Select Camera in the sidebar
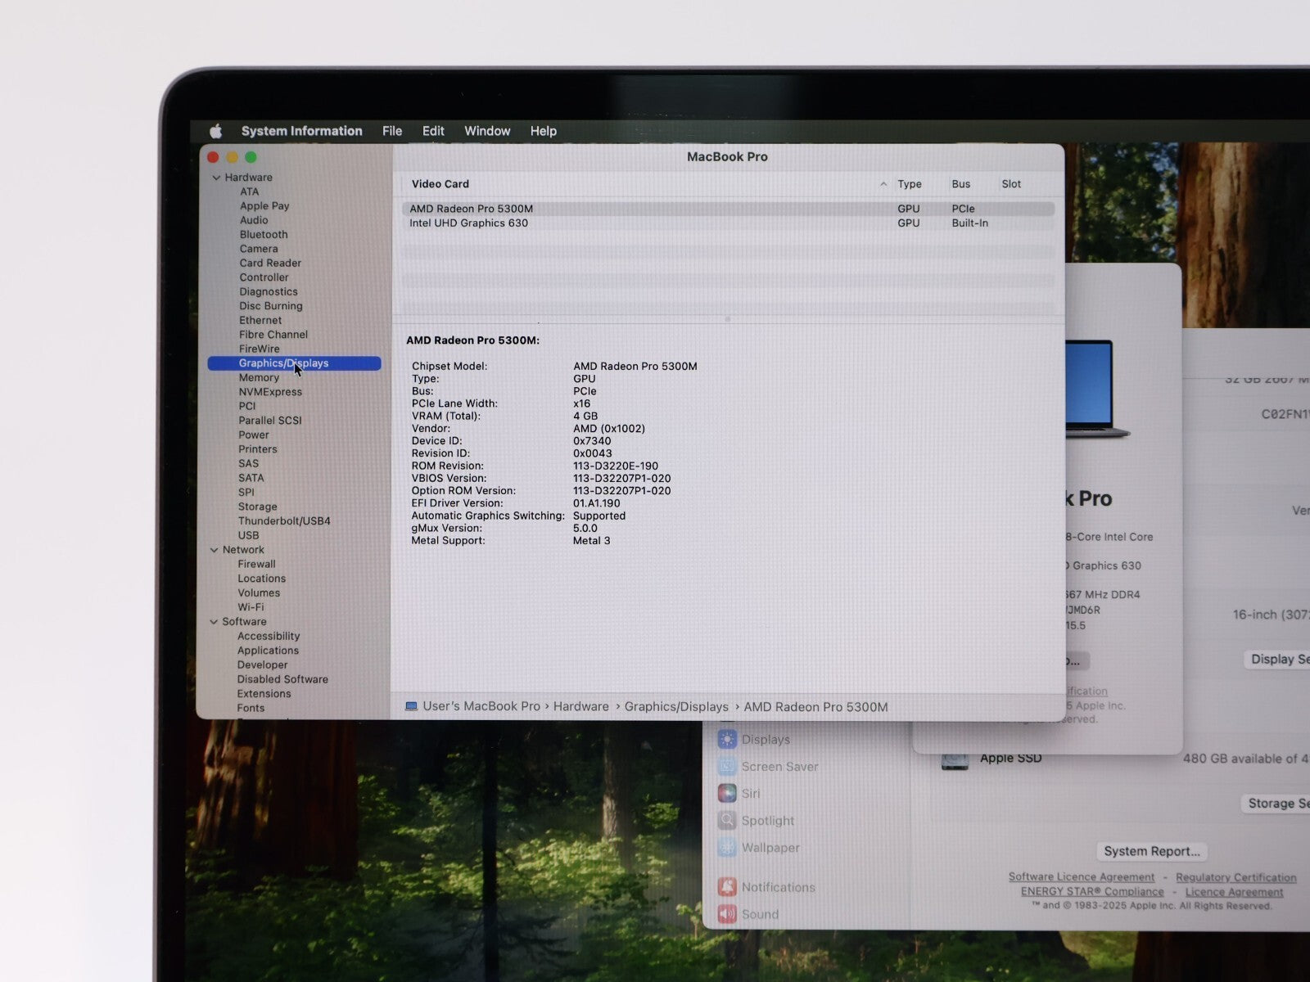Image resolution: width=1310 pixels, height=982 pixels. coord(259,249)
